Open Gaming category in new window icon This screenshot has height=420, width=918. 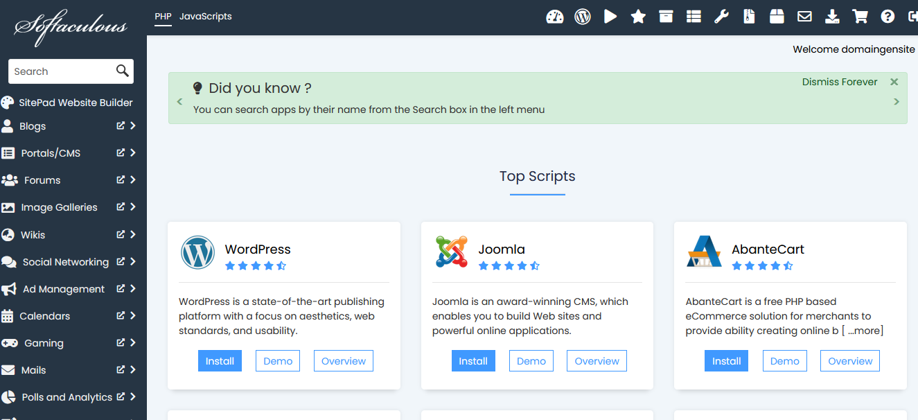pos(121,343)
